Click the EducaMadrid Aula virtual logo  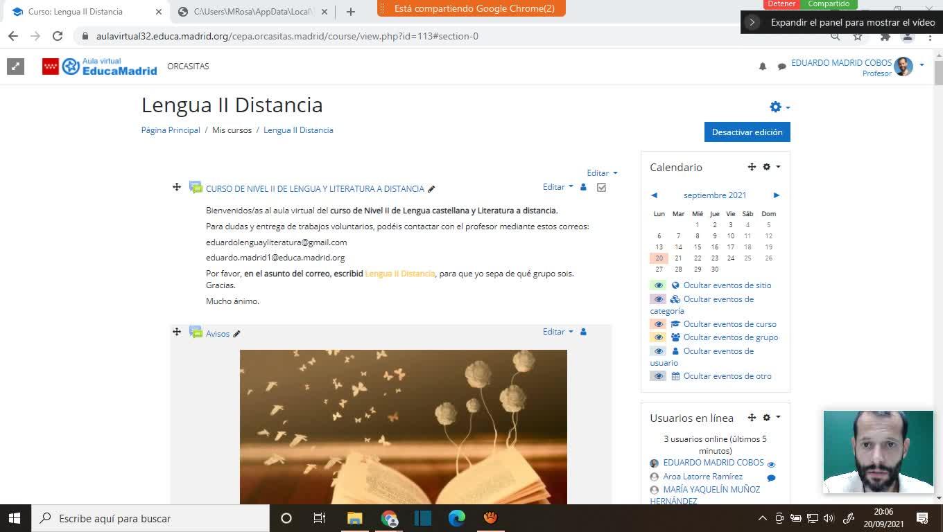pyautogui.click(x=100, y=66)
